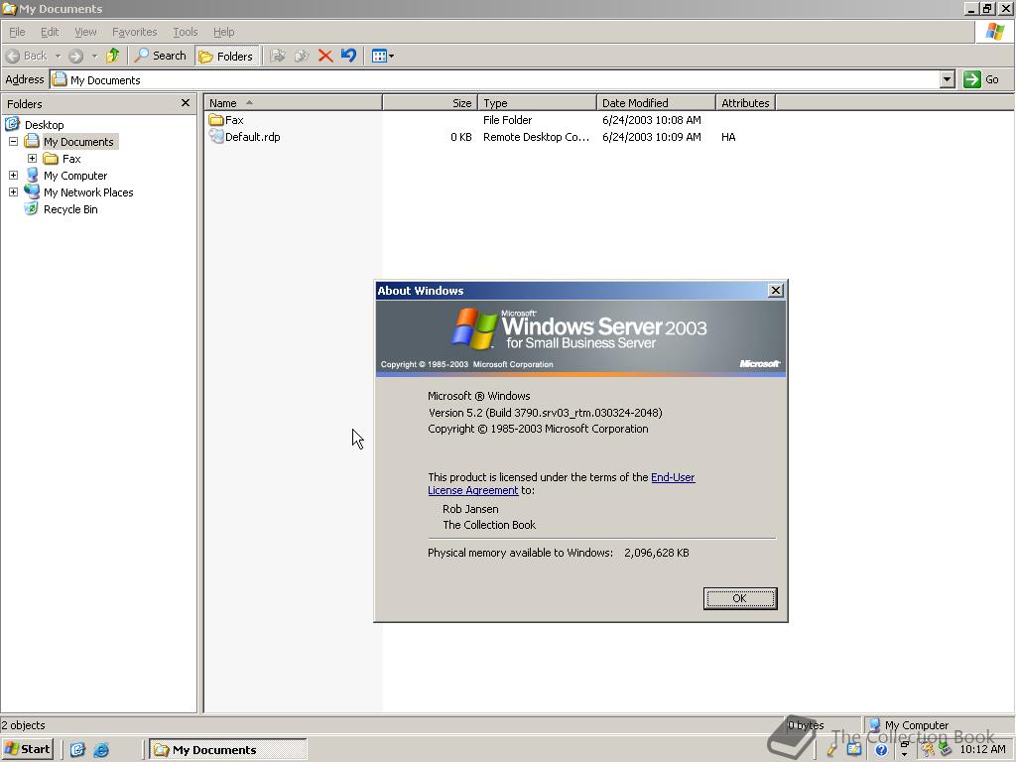Close the About Windows dialog
Viewport: 1016px width, 762px height.
pyautogui.click(x=775, y=291)
